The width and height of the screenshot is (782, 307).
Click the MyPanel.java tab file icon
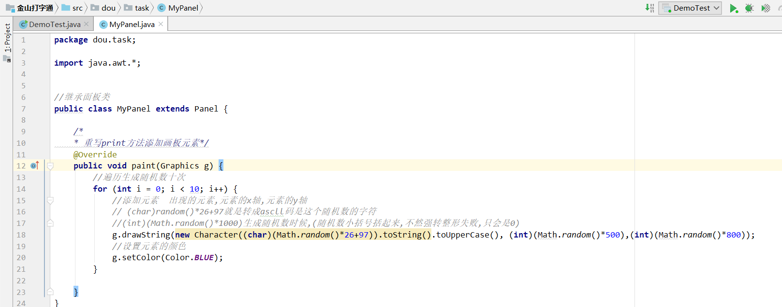(x=103, y=24)
